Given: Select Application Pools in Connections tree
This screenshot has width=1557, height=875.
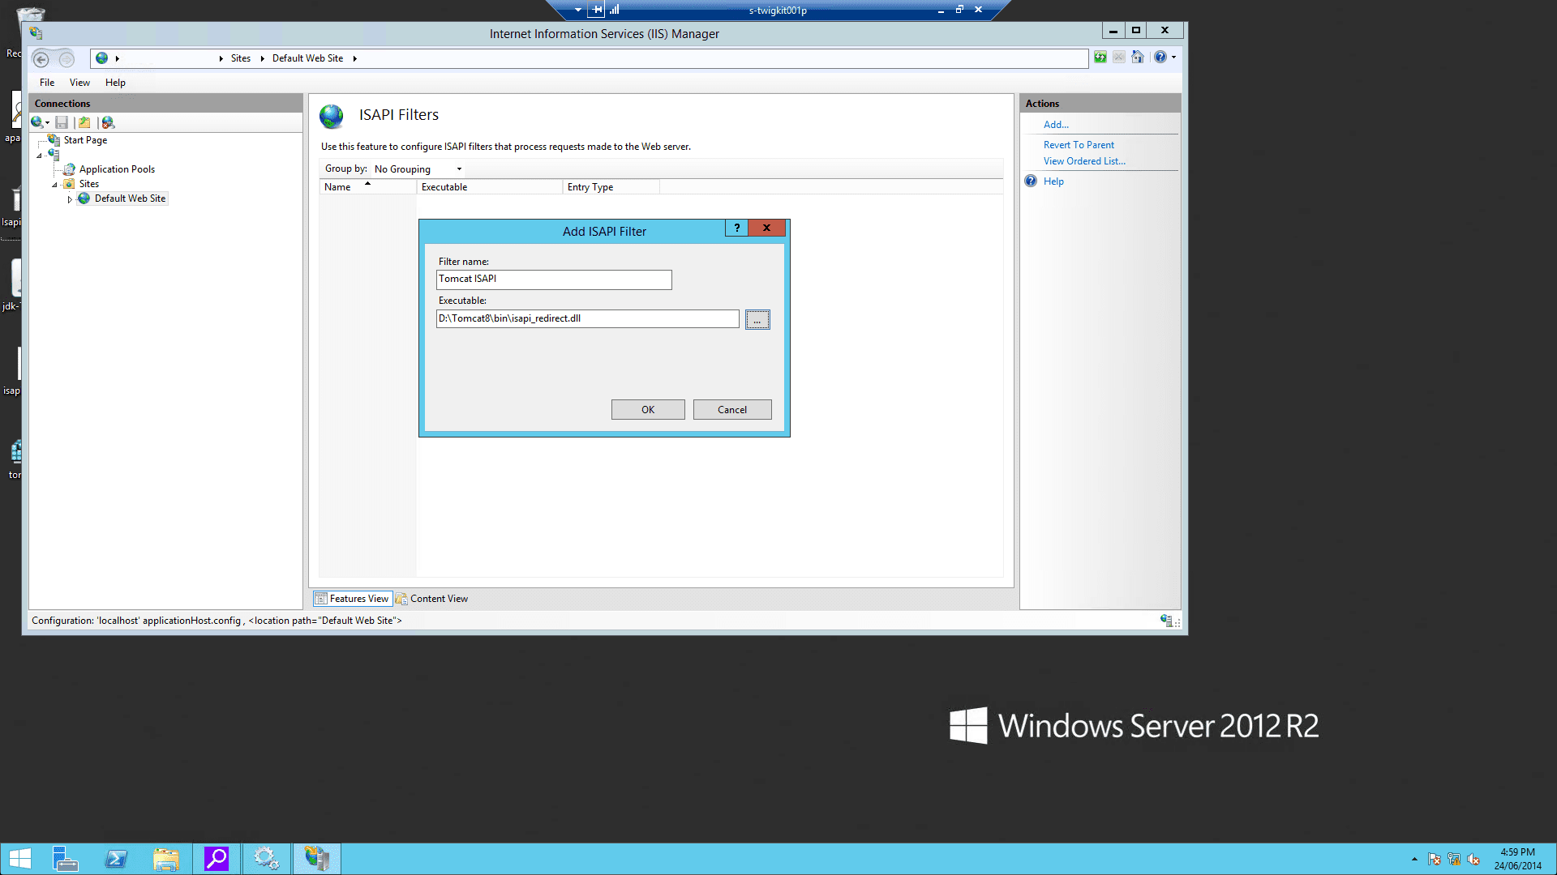Looking at the screenshot, I should pyautogui.click(x=117, y=169).
